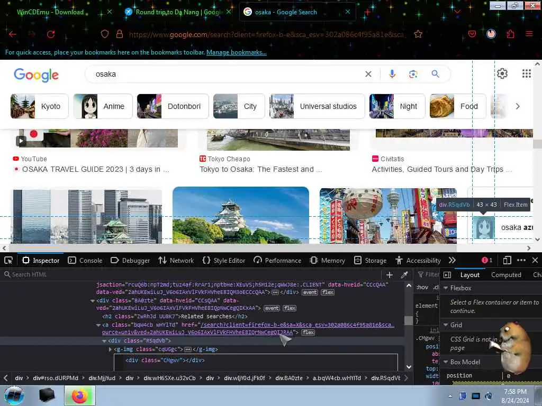Open the Osaka Castle image thumbnail
The width and height of the screenshot is (542, 406).
pyautogui.click(x=241, y=215)
